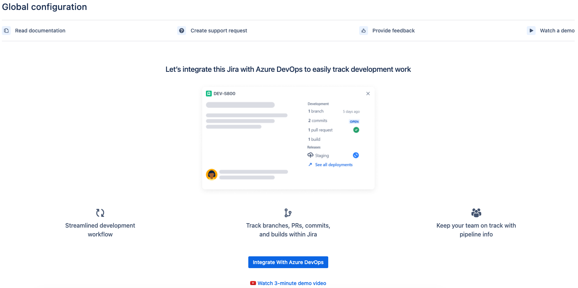578x288 pixels.
Task: Close the DEV-5800 preview card
Action: (368, 94)
